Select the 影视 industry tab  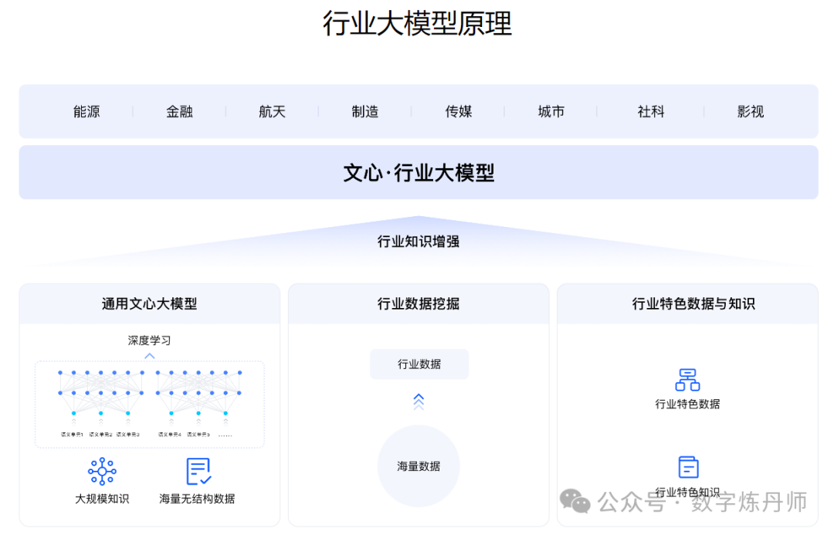pos(751,112)
